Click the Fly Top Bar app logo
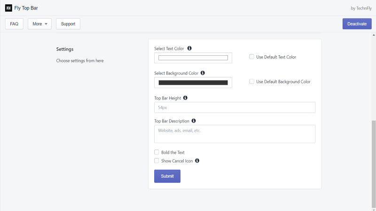376x211 pixels. (x=8, y=8)
